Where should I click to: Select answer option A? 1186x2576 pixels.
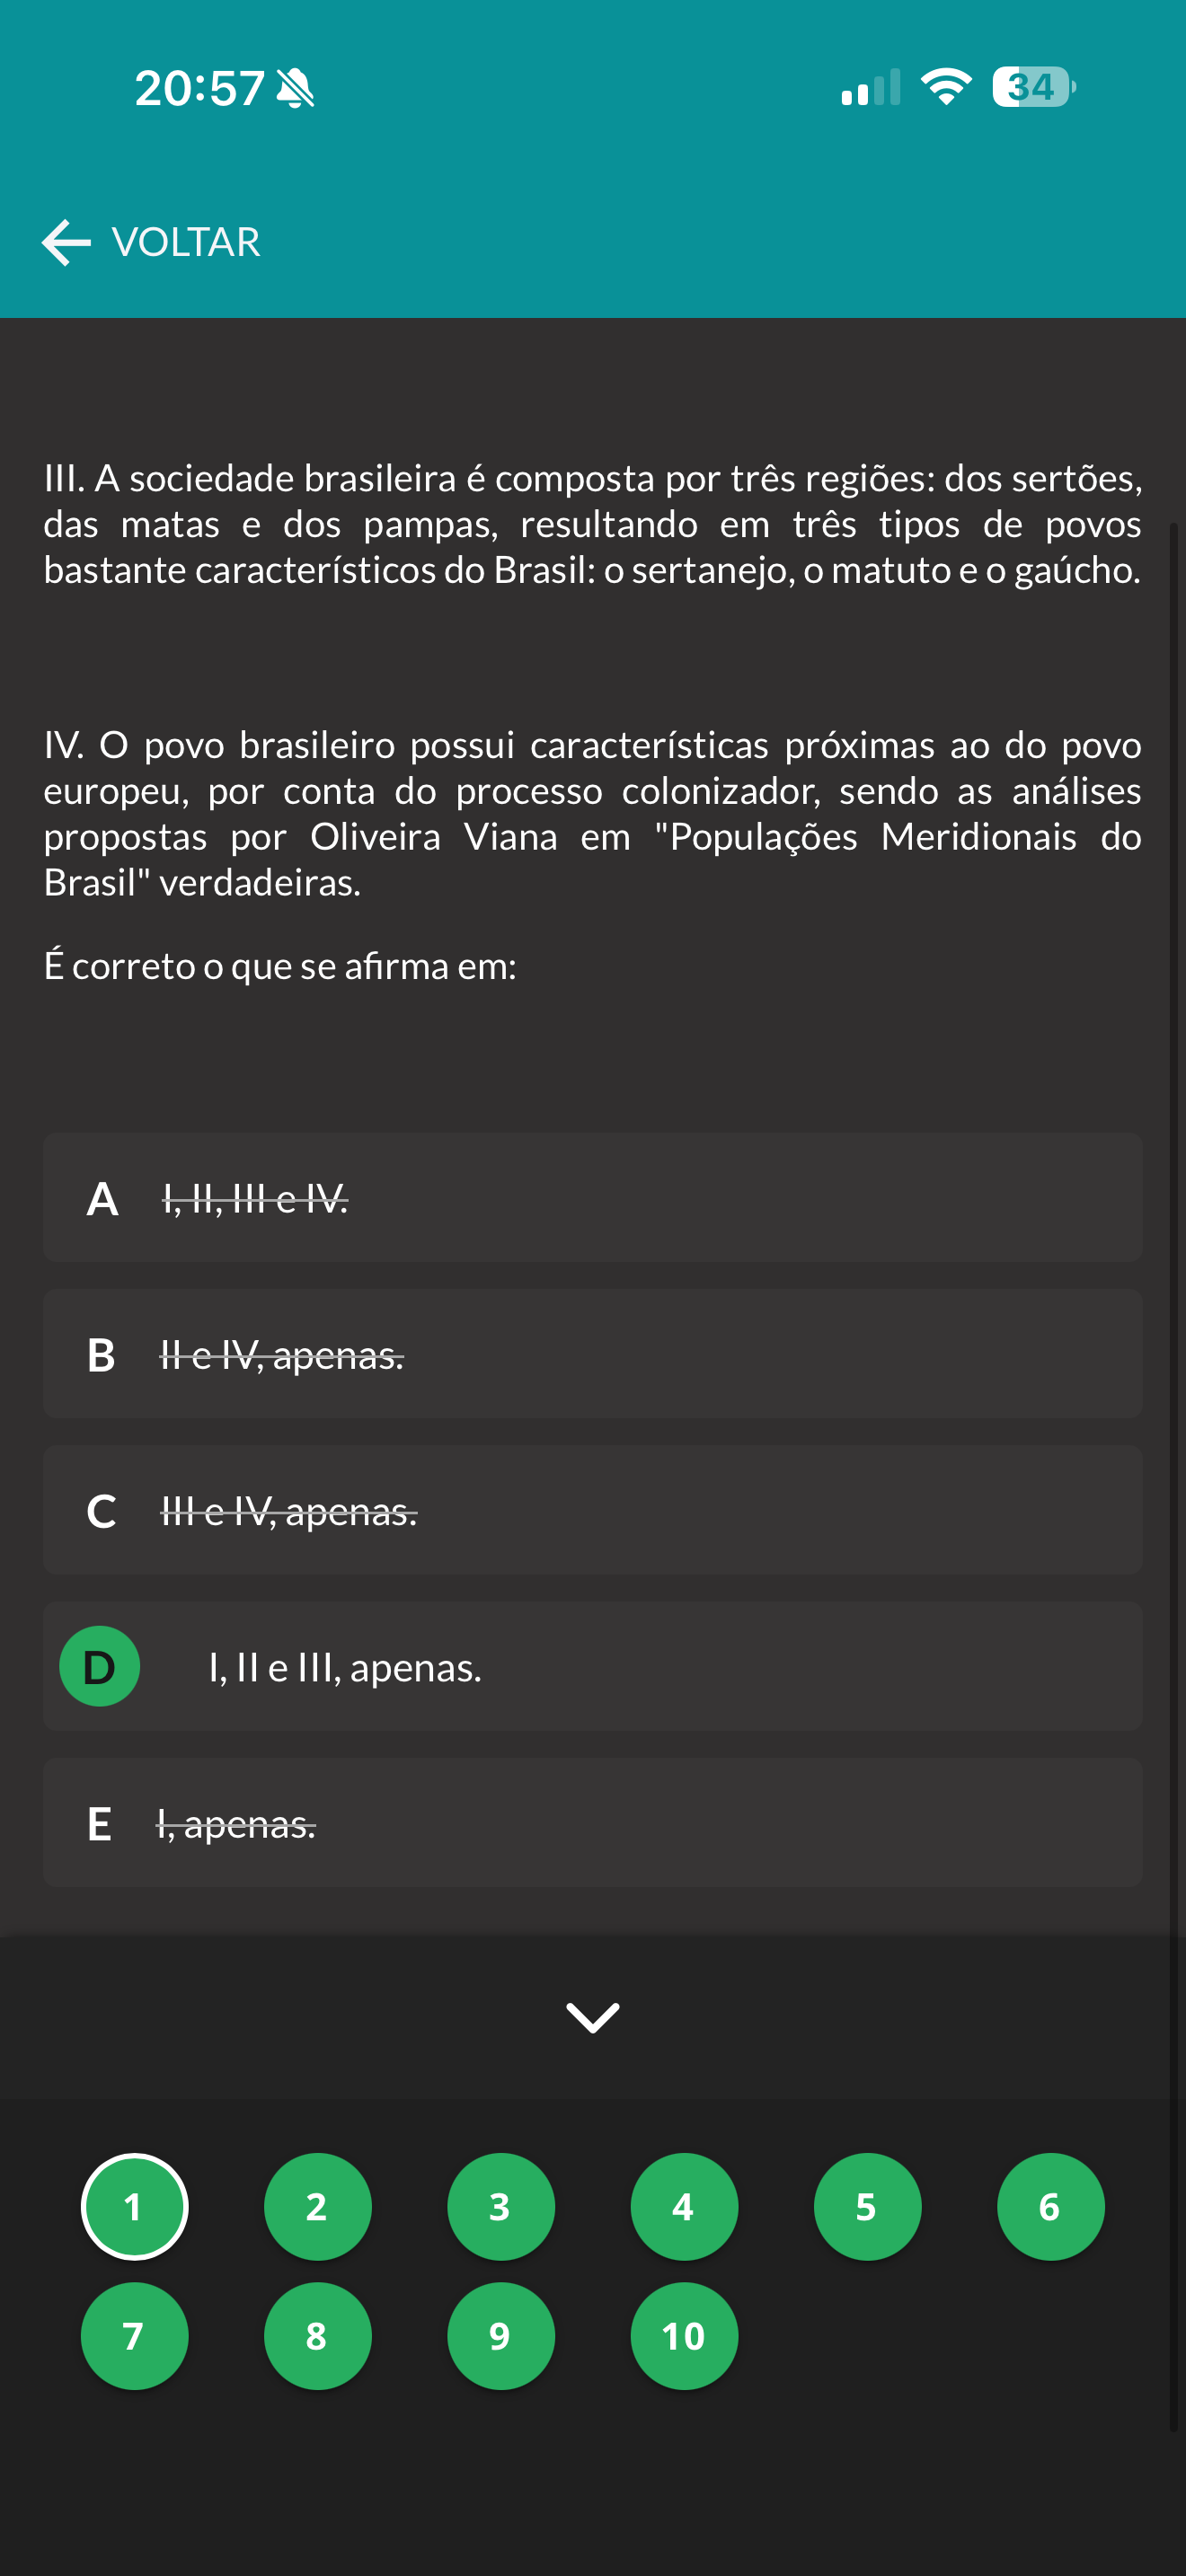pyautogui.click(x=592, y=1198)
